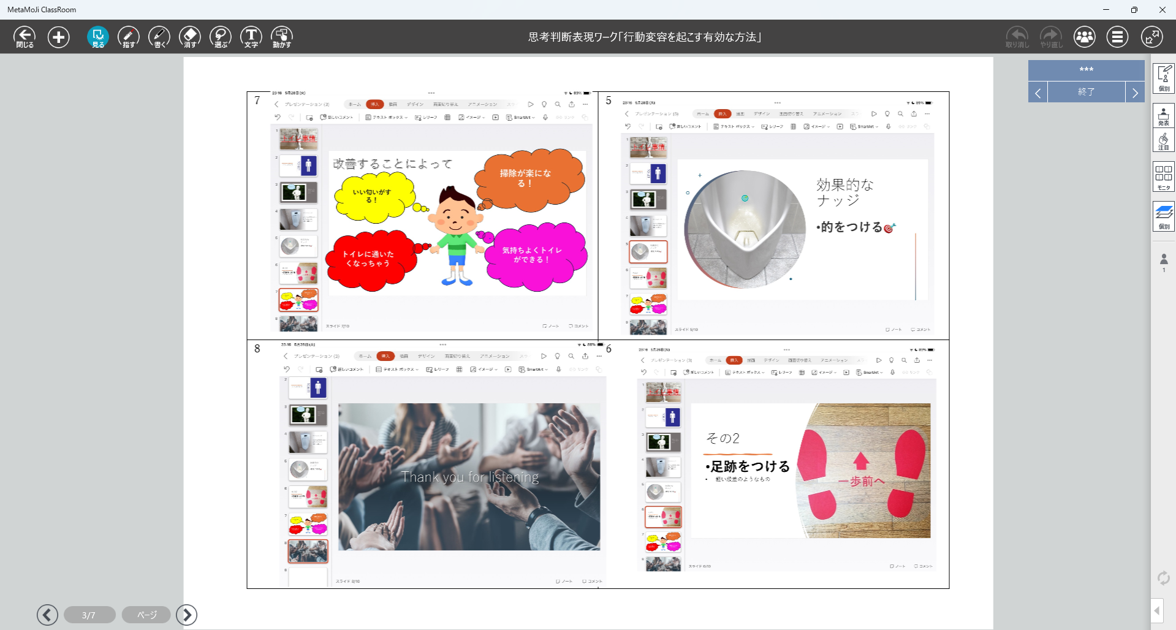1176x630 pixels.
Task: Open the モニタ monitoring grid view
Action: pos(1163,176)
